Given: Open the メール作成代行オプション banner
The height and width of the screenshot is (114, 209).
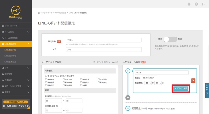Looking at the screenshot, I should tap(16, 104).
